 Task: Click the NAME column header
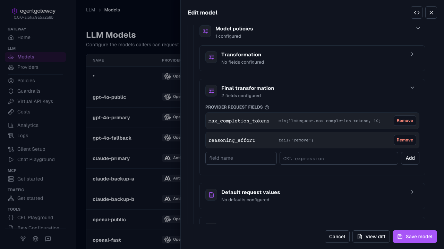[98, 60]
